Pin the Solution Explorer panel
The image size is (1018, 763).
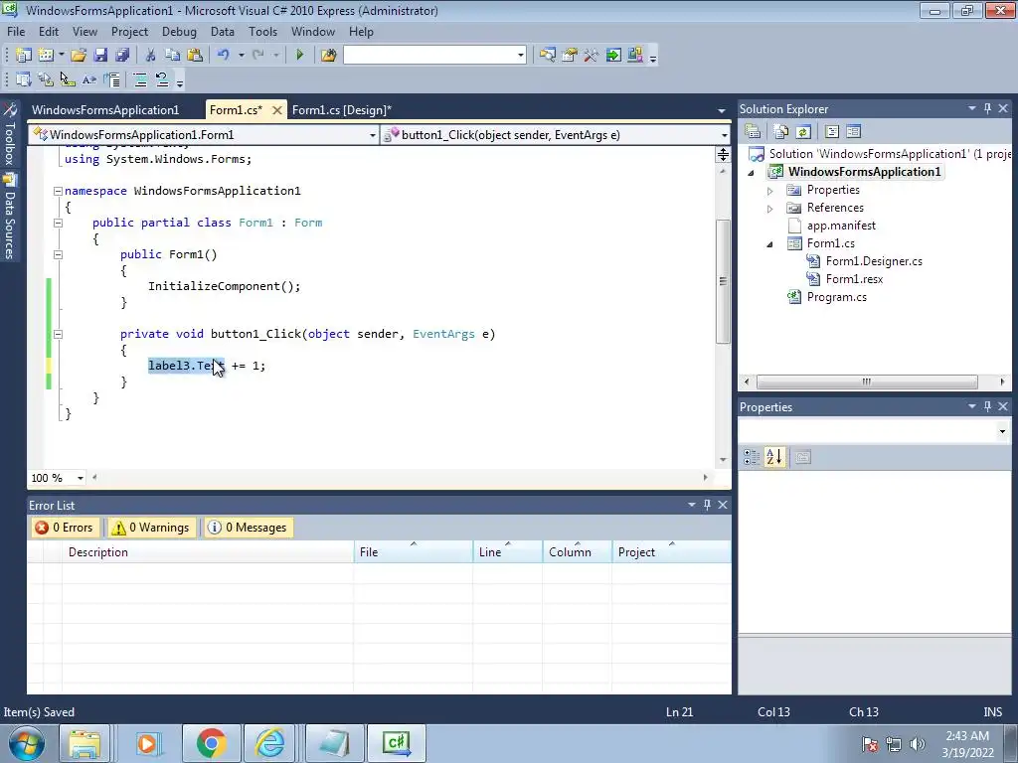click(x=987, y=109)
